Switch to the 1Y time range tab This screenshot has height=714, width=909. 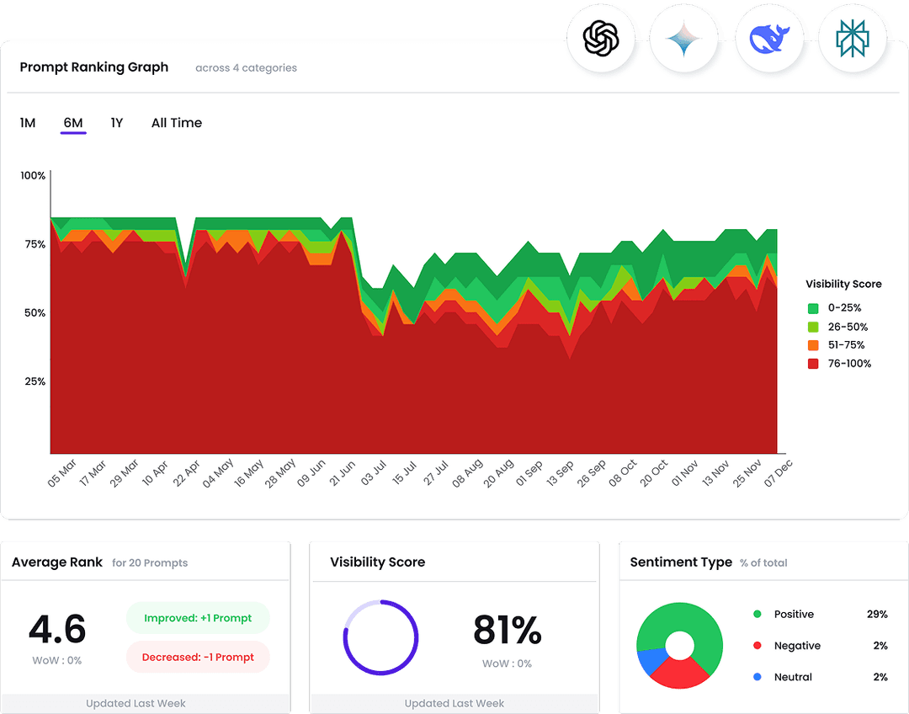tap(117, 123)
